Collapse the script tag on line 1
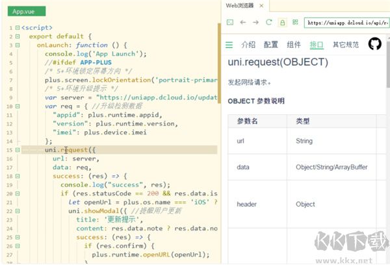390x265 pixels. (17, 29)
